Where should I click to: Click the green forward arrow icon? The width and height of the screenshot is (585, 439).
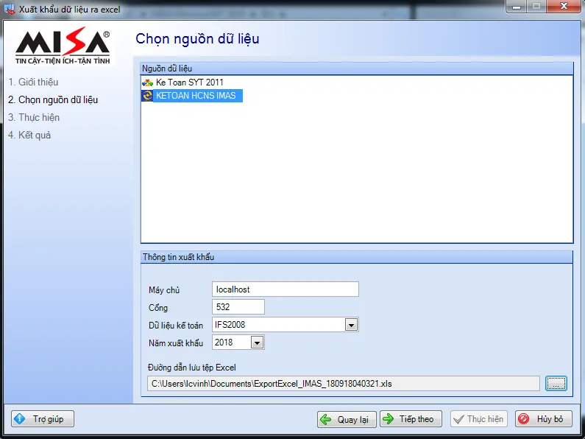[x=389, y=419]
